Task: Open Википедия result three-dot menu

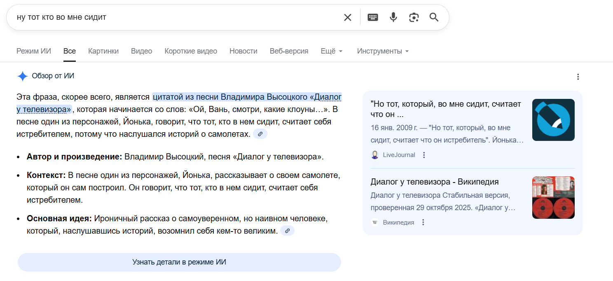Action: coord(423,222)
